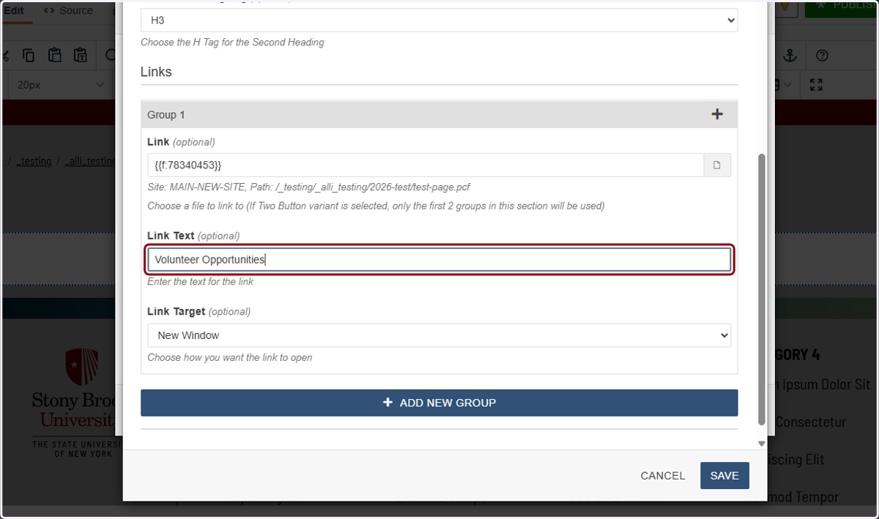
Task: Click the anchor icon in the editor toolbar
Action: (790, 56)
